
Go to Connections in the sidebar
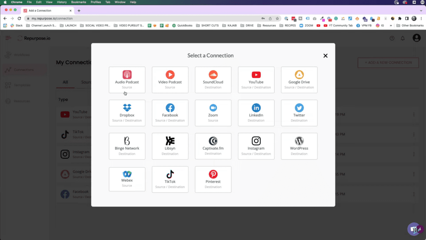pyautogui.click(x=24, y=70)
